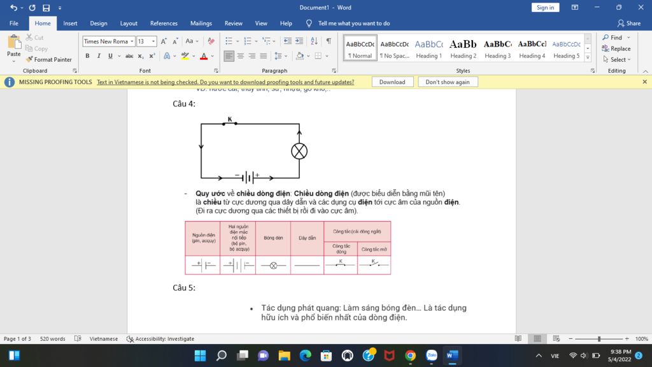Click Download proofing tools button
This screenshot has width=652, height=367.
[392, 82]
